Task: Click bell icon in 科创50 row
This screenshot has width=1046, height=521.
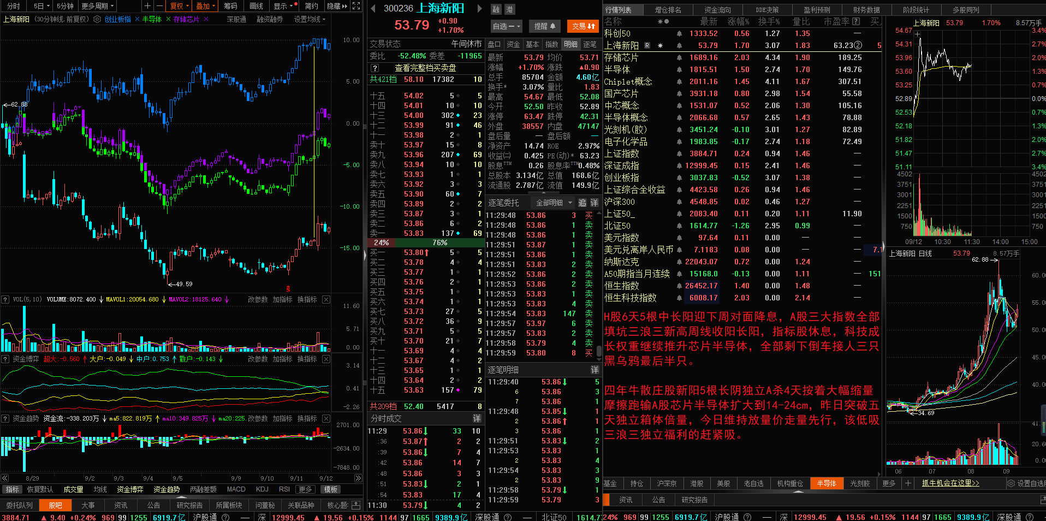Action: (x=679, y=33)
